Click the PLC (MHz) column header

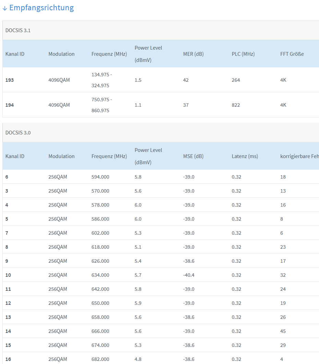click(x=243, y=54)
